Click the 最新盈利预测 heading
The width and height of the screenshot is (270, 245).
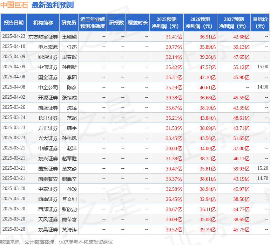click(53, 5)
